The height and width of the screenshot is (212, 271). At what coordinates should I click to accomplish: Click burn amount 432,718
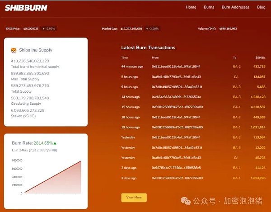pyautogui.click(x=259, y=66)
